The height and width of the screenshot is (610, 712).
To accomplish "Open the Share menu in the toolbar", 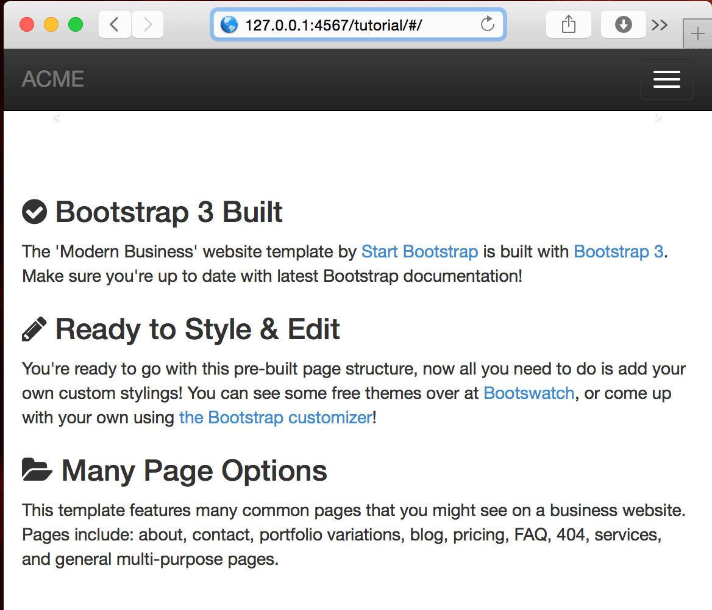I will pyautogui.click(x=569, y=24).
